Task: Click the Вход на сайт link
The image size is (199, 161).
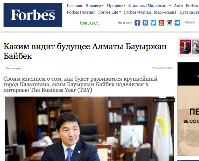Action: pos(89,23)
